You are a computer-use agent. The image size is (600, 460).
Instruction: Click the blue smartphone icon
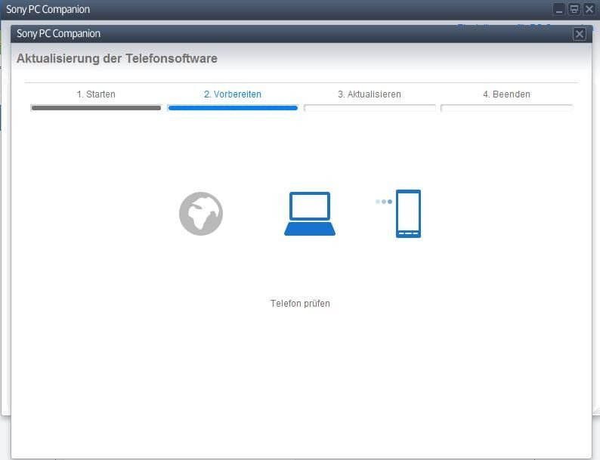pyautogui.click(x=408, y=213)
